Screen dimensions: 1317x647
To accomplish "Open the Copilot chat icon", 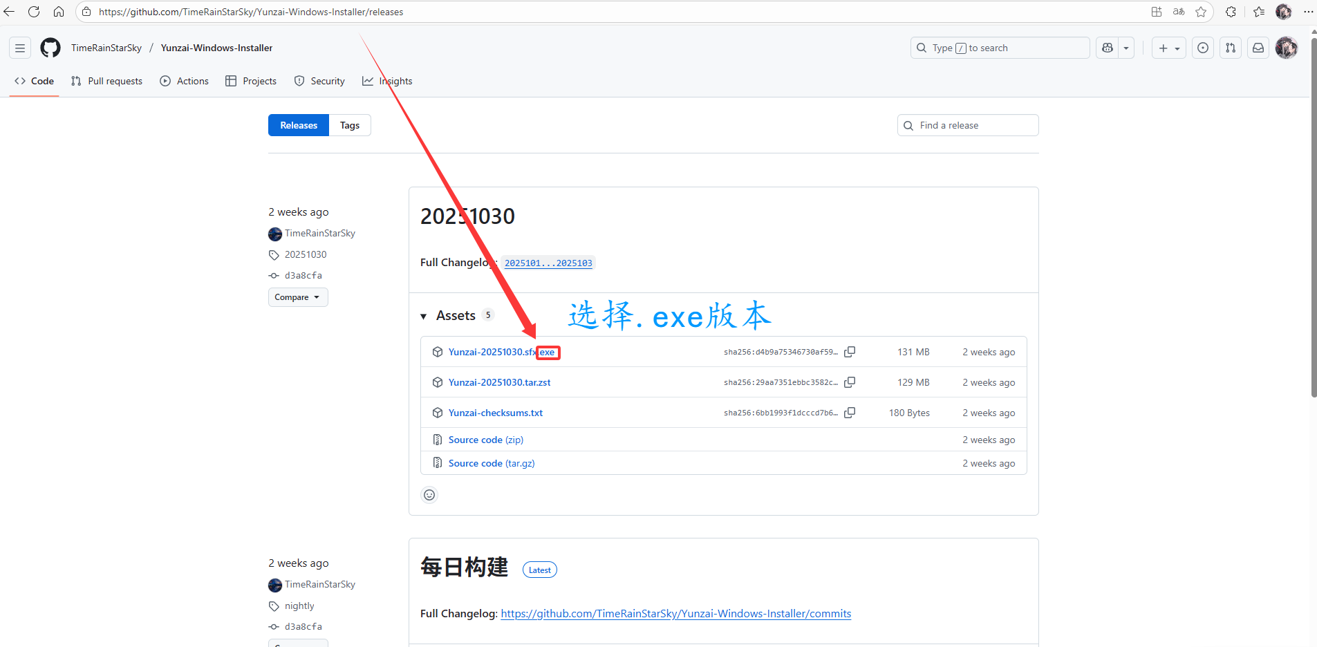I will pyautogui.click(x=1108, y=48).
